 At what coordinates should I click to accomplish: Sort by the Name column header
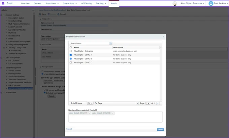93,47
